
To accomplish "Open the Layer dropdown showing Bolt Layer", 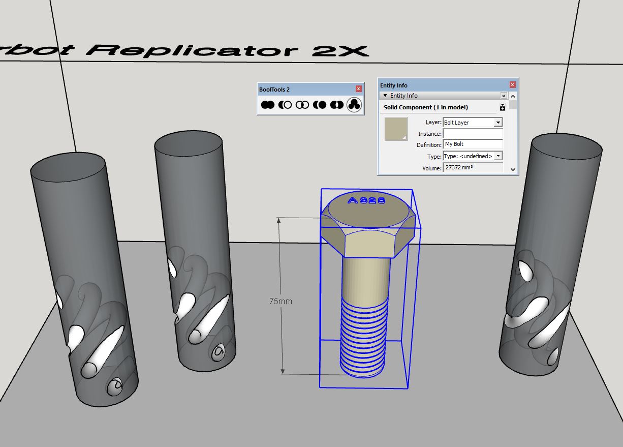I will pos(497,123).
